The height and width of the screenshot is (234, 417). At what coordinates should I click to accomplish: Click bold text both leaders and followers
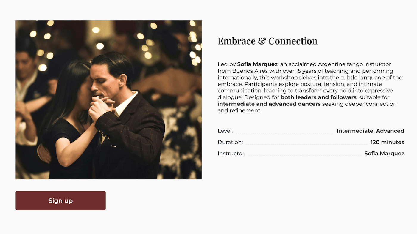click(318, 97)
